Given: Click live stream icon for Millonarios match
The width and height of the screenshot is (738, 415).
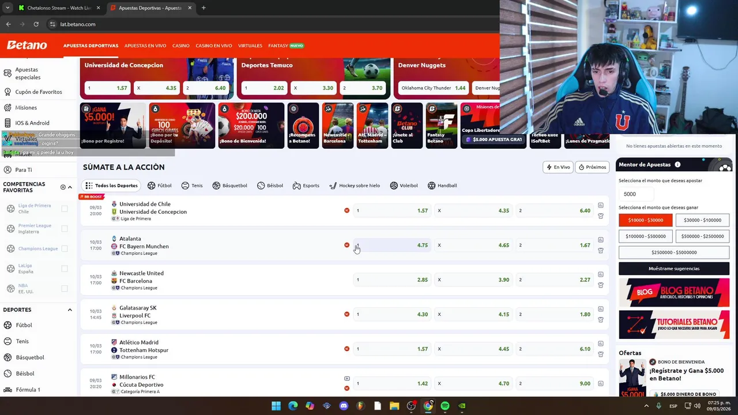Looking at the screenshot, I should click(347, 379).
